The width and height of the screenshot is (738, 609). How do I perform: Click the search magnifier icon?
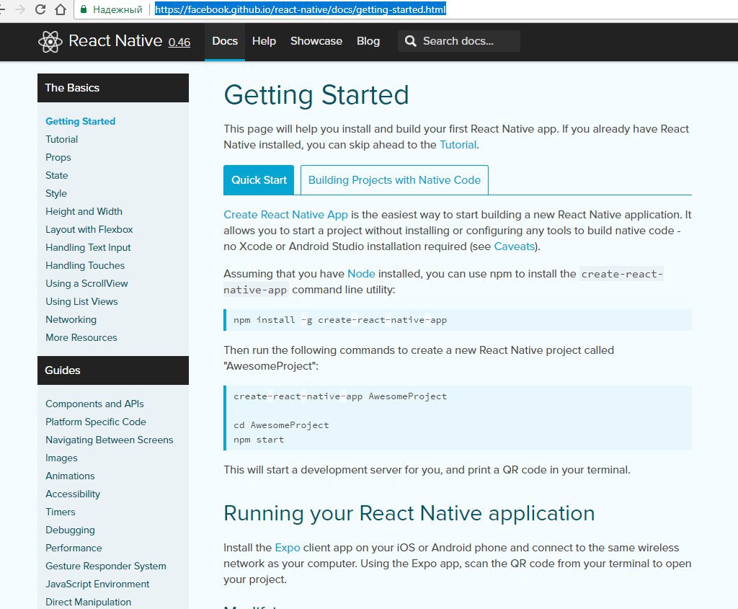click(410, 41)
